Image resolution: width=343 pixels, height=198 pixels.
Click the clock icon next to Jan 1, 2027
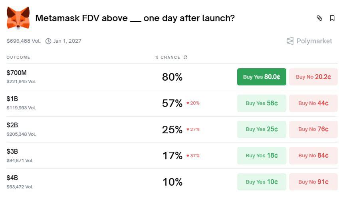tap(48, 41)
